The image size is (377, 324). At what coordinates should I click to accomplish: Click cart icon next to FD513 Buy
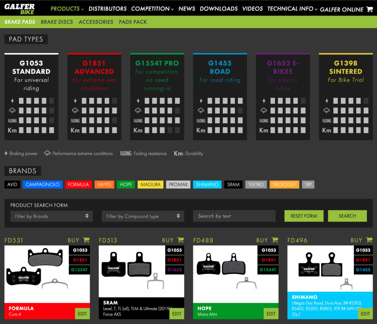point(180,240)
